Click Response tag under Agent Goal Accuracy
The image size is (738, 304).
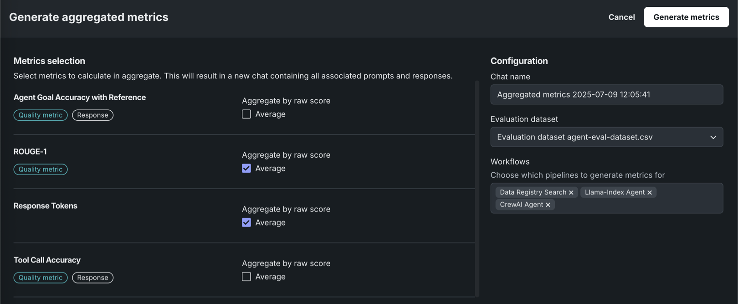(x=92, y=115)
